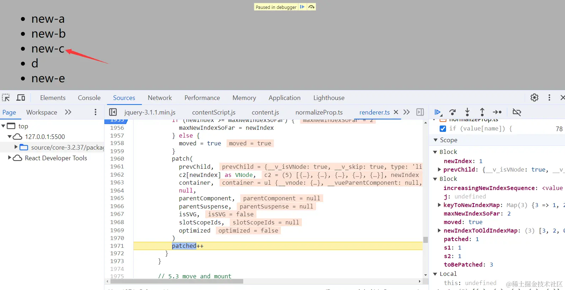The image size is (565, 290).
Task: Set a breakpoint on line 1971
Action: point(117,246)
